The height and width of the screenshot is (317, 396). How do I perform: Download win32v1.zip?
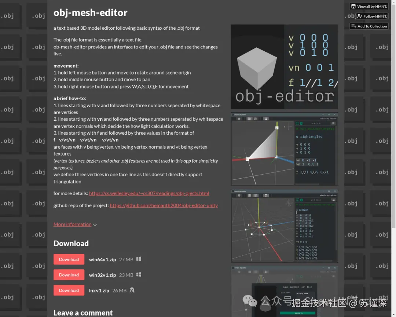[x=69, y=275]
